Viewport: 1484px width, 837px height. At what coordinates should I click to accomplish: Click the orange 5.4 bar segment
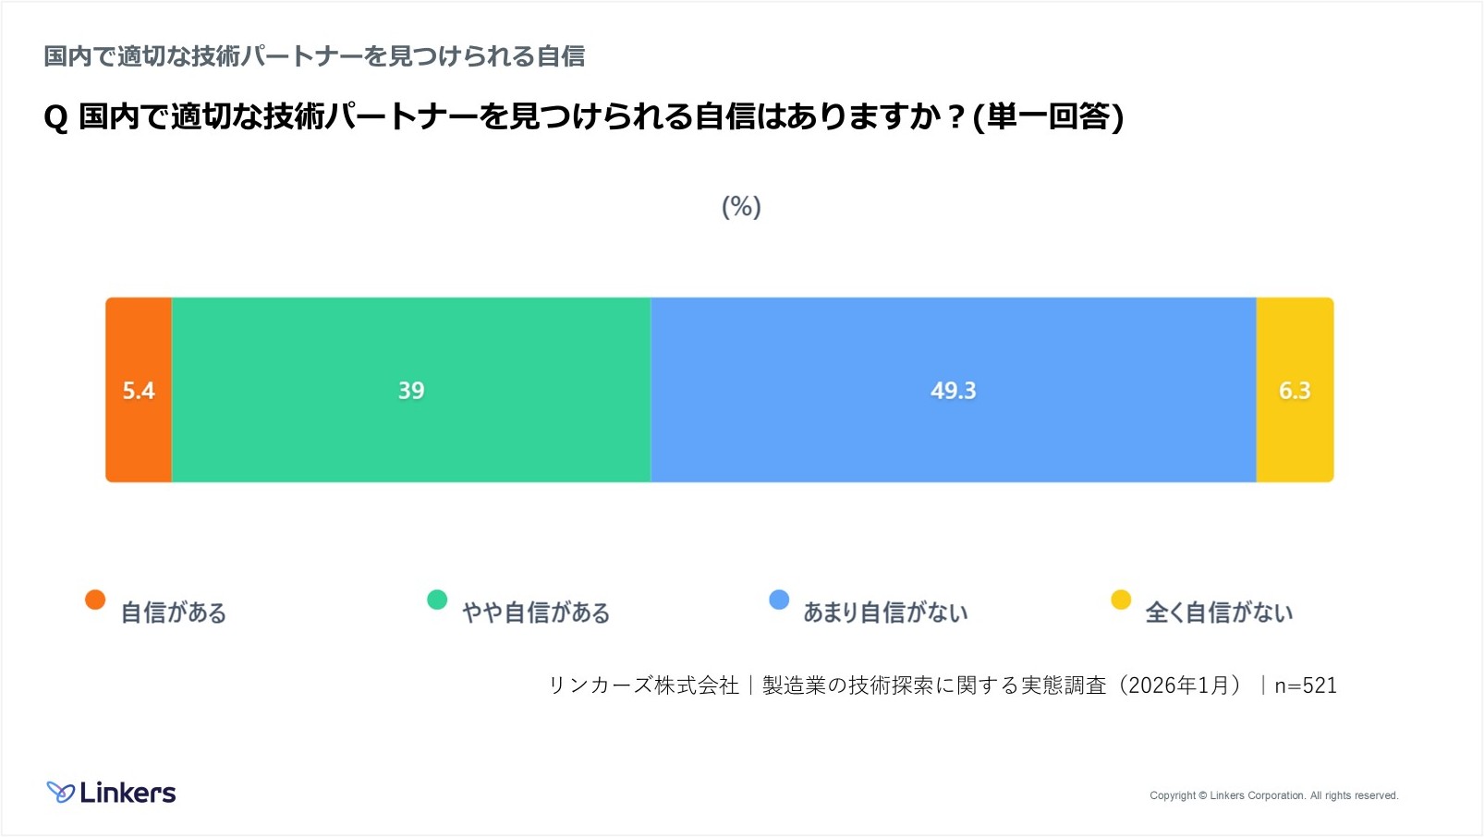click(139, 390)
